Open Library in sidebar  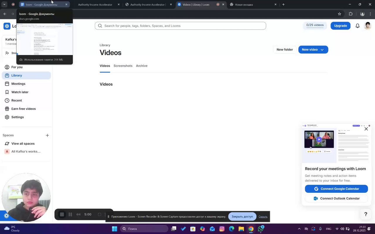(26, 75)
